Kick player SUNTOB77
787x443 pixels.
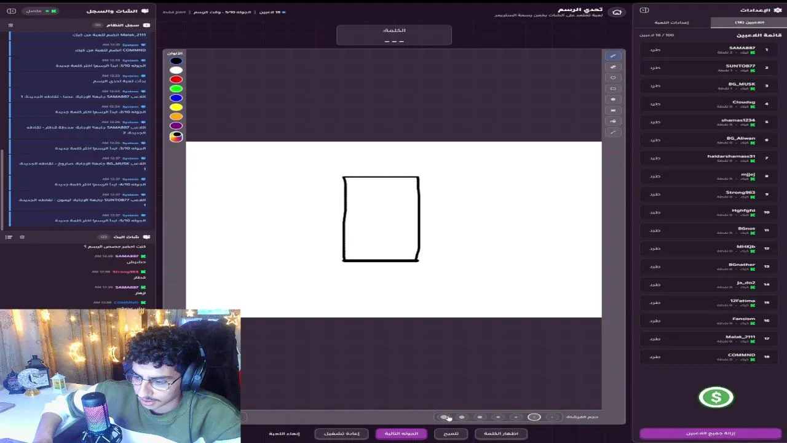pos(655,68)
